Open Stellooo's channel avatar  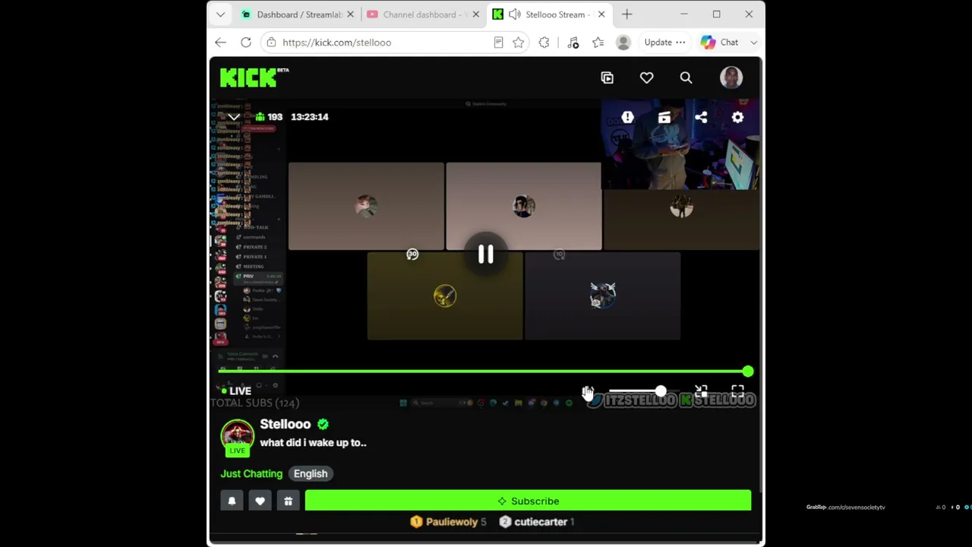pos(237,435)
